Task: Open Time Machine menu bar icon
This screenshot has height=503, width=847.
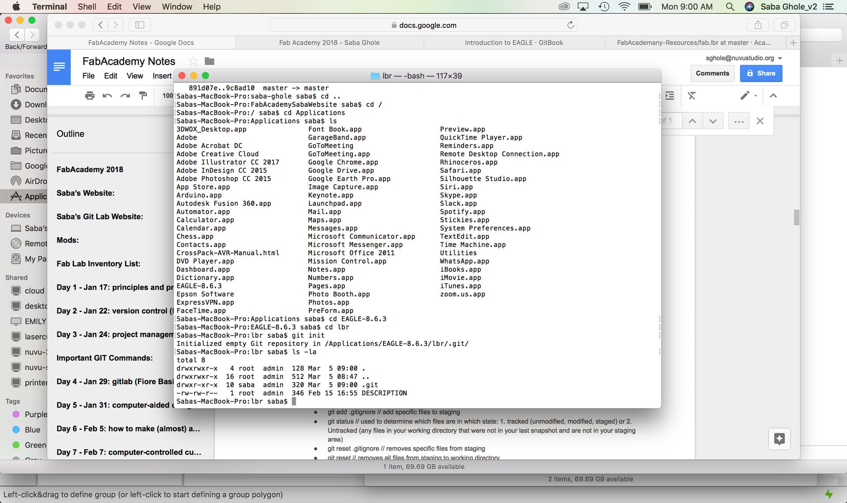Action: click(604, 7)
